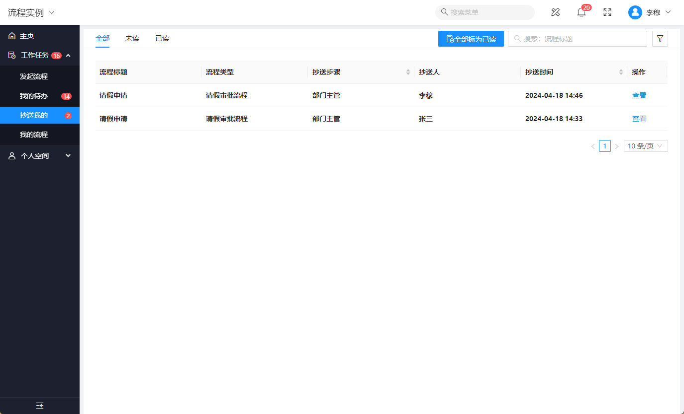Click the notification bell icon
This screenshot has width=684, height=414.
[x=581, y=12]
